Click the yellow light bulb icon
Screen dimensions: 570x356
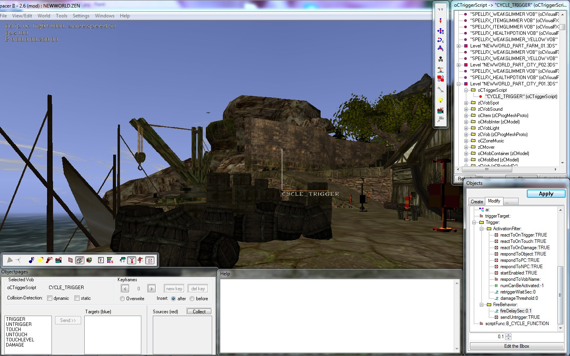[x=440, y=100]
